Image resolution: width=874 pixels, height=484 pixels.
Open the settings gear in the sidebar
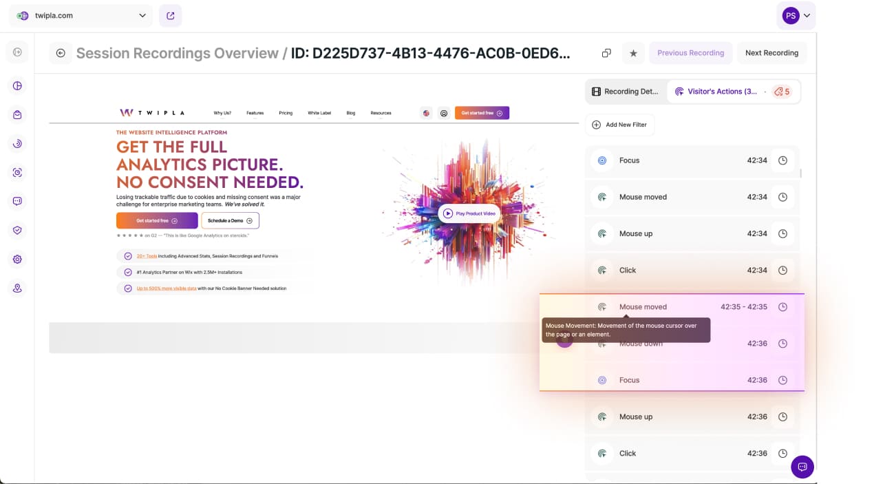17,260
